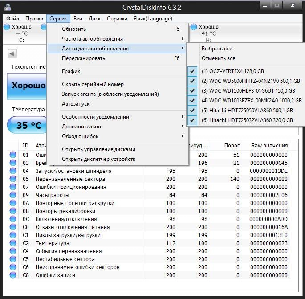305x299 pixels.
Task: Click status dot for attribute C5
Action: tap(13, 259)
